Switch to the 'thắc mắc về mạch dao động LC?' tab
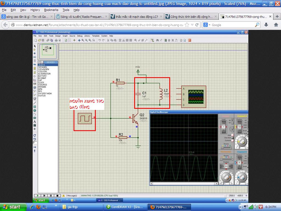The height and width of the screenshot is (211, 281). pos(136,16)
